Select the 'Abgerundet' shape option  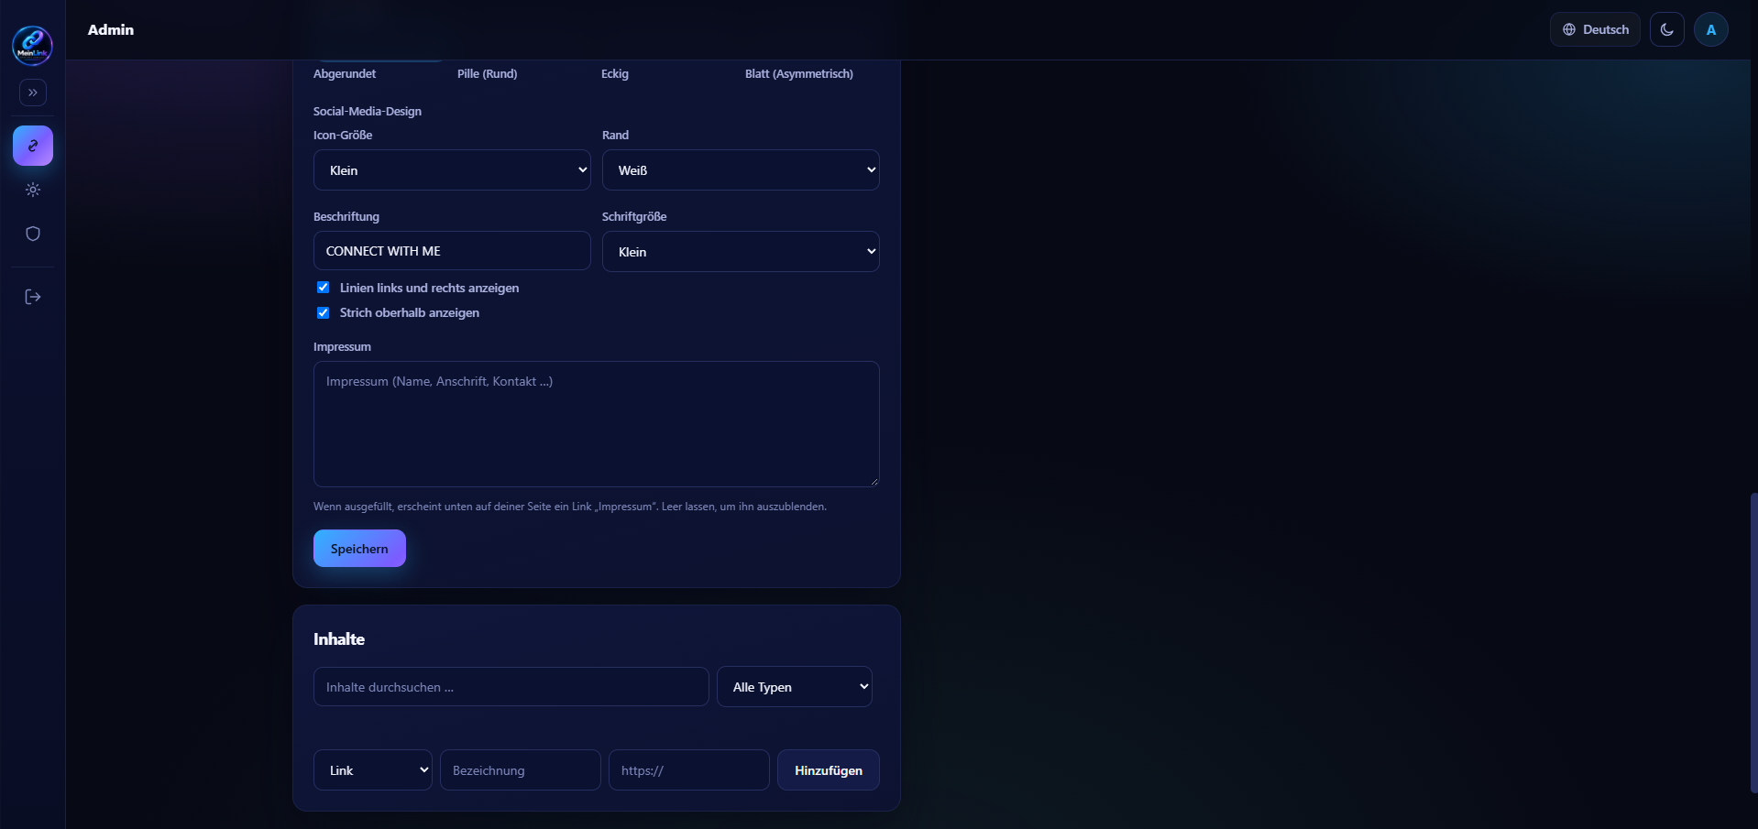345,74
